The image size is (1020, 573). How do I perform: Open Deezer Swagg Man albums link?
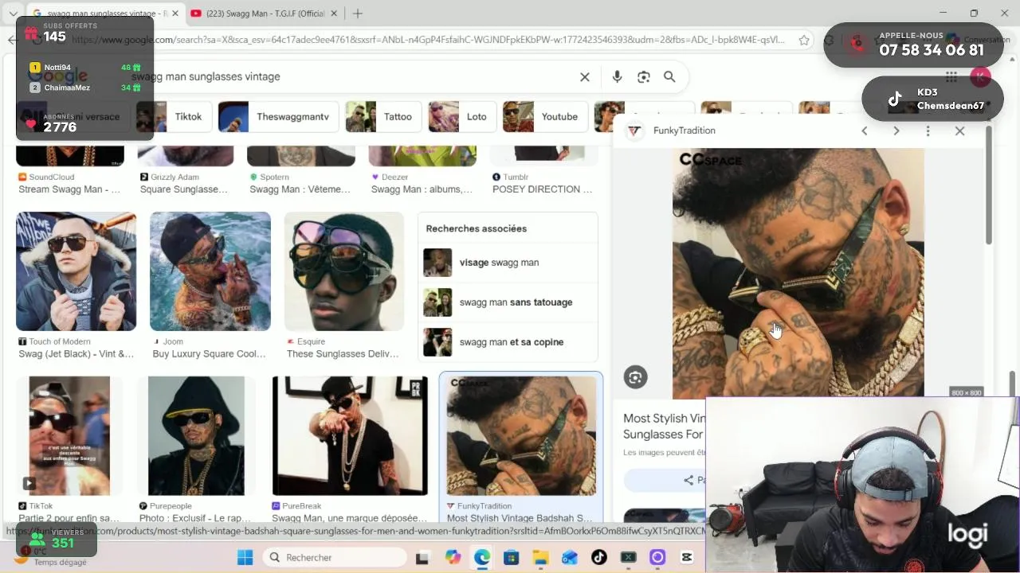tap(422, 189)
